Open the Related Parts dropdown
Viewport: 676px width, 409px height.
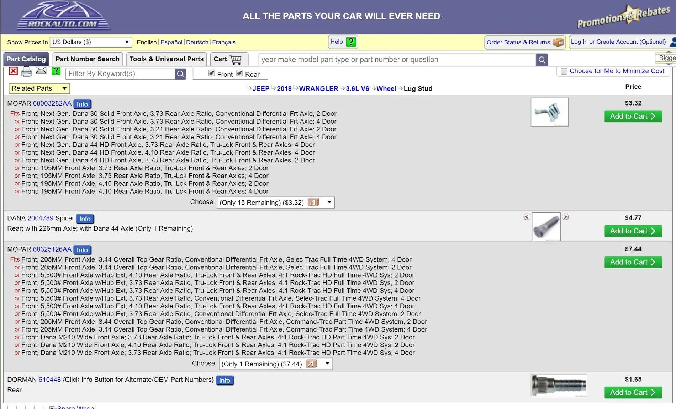[x=39, y=88]
